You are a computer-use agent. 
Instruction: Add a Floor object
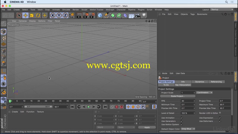tap(131, 15)
